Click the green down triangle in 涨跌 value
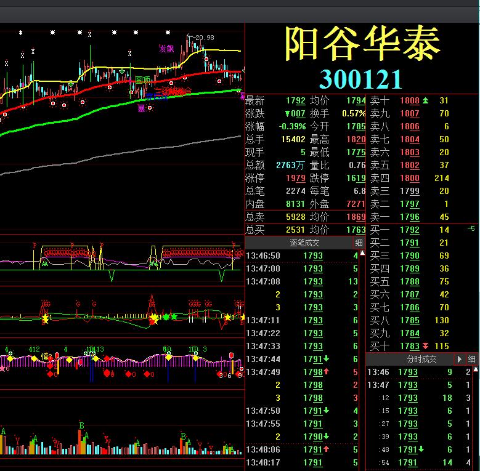480x471 pixels. click(287, 114)
